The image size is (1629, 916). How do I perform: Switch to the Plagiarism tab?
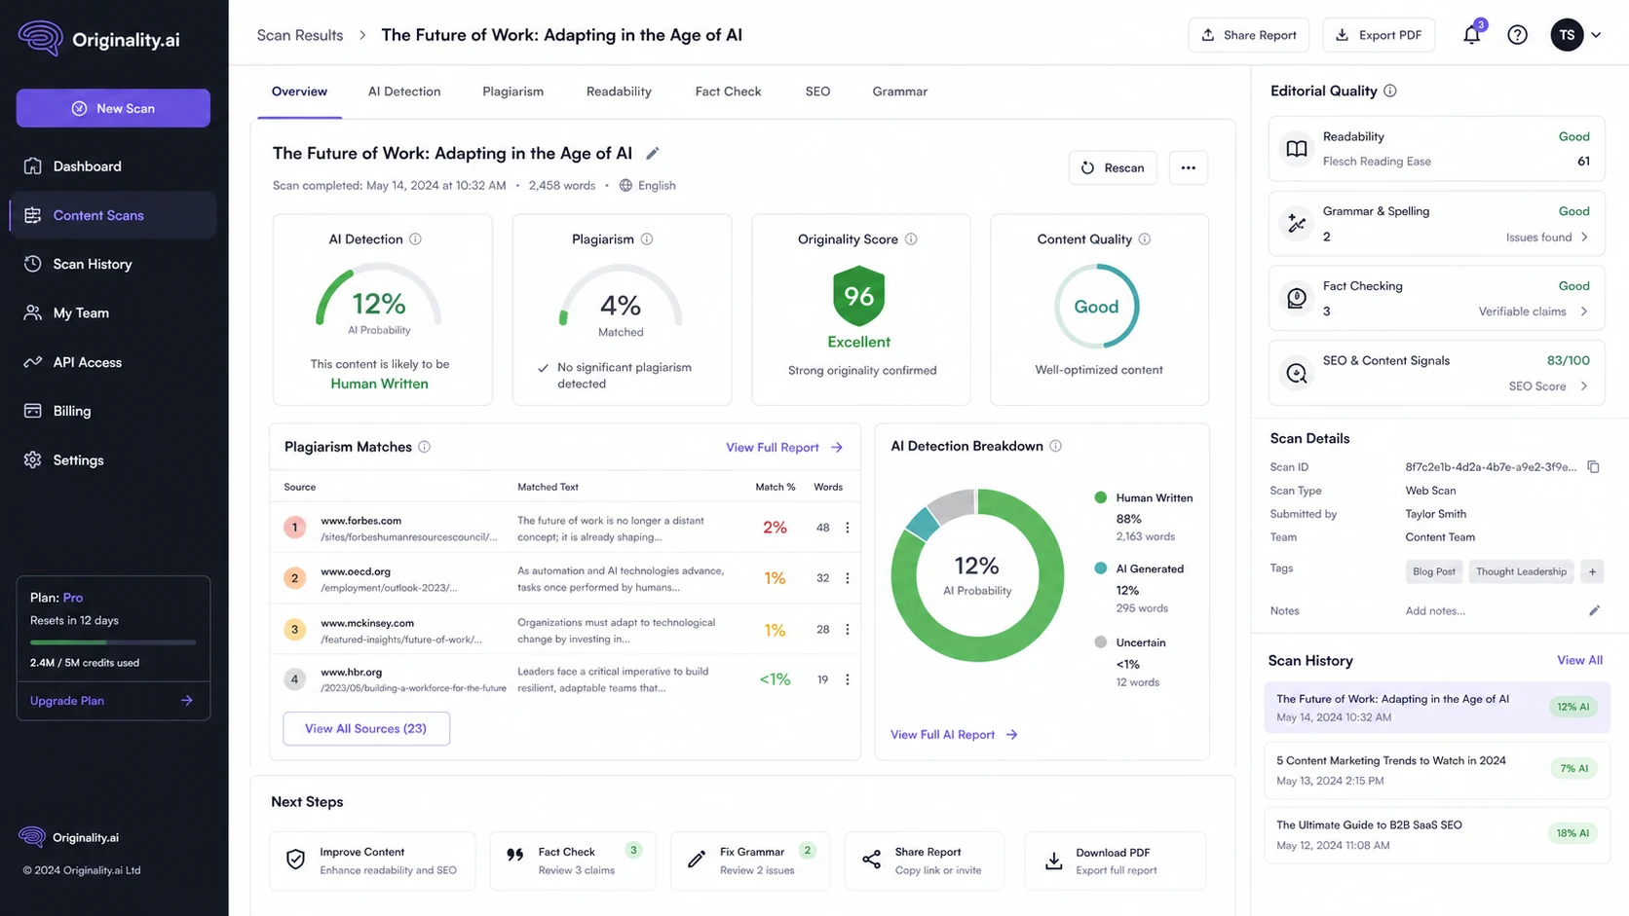(512, 92)
